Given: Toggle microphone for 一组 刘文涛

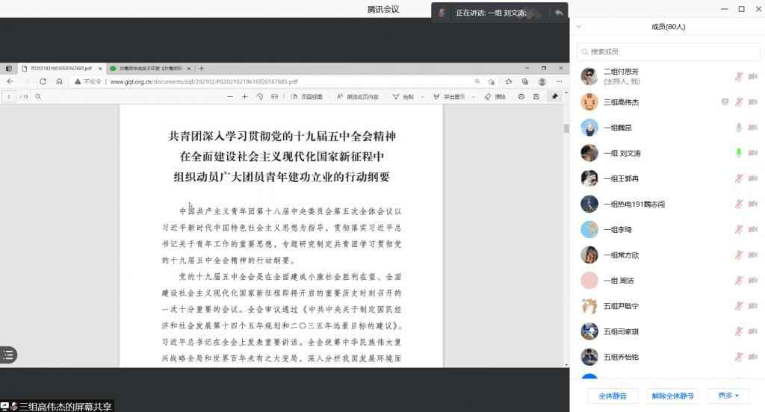Looking at the screenshot, I should [738, 152].
